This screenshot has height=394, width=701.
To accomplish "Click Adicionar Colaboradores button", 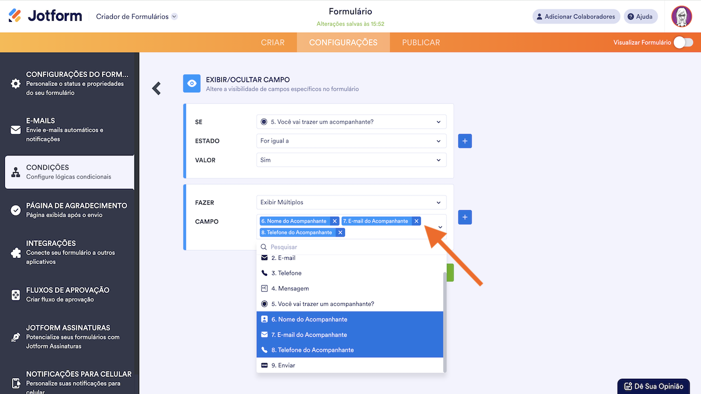I will coord(576,16).
